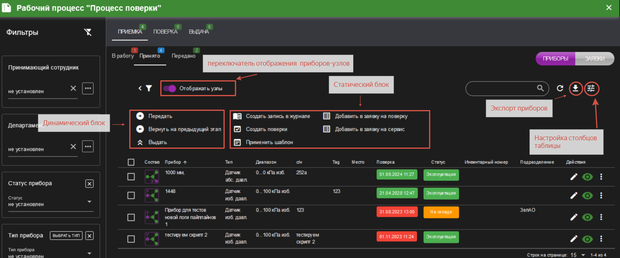Viewport: 620px width, 258px height.
Task: Click the search magnifier icon
Action: 540,88
